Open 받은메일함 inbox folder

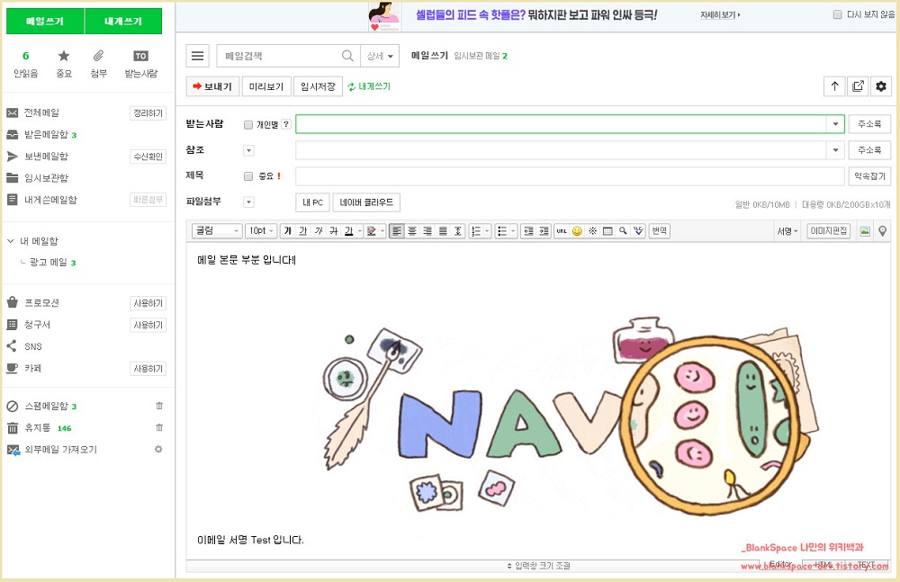(46, 134)
